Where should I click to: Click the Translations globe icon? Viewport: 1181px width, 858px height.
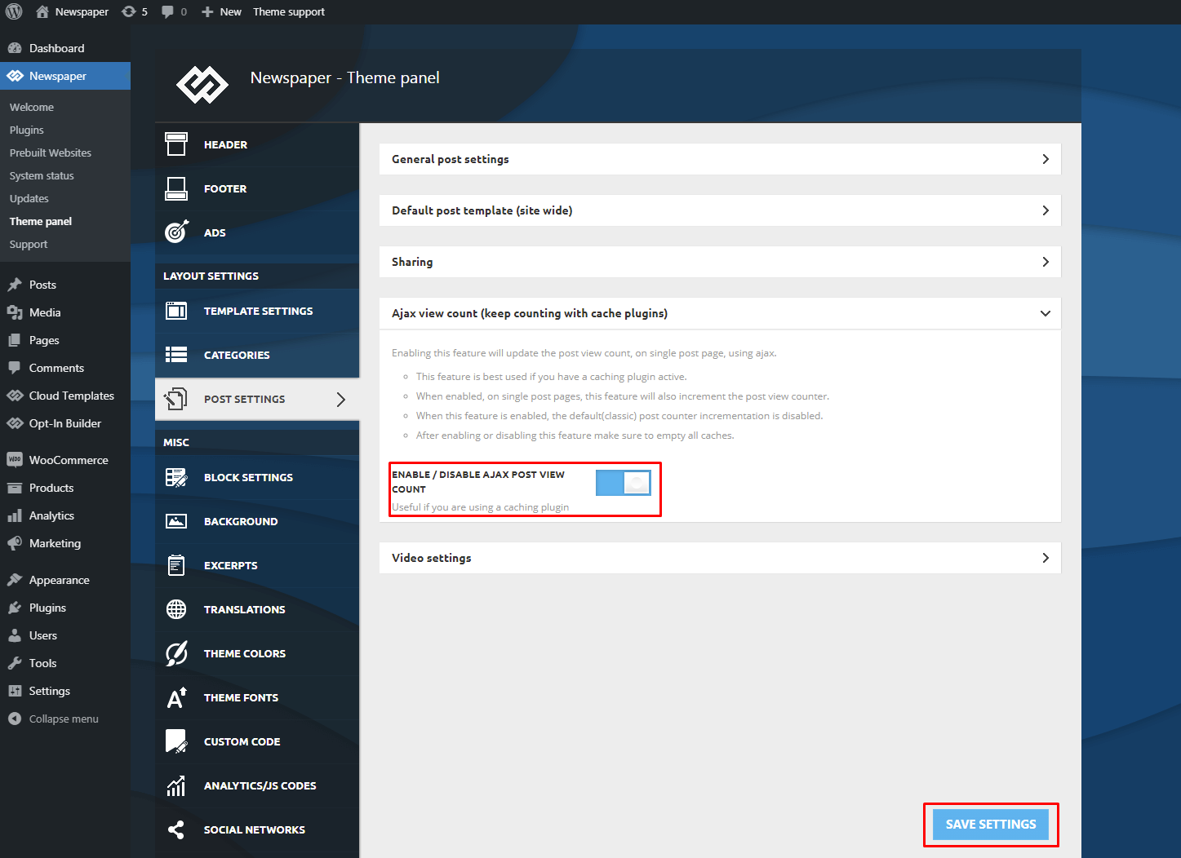[176, 609]
